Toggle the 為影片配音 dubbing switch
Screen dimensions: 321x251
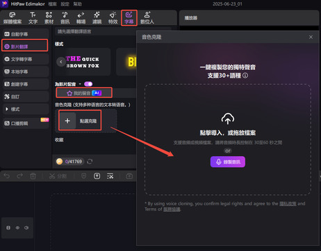(88, 84)
